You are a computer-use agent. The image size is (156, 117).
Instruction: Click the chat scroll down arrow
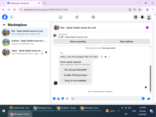point(150,93)
